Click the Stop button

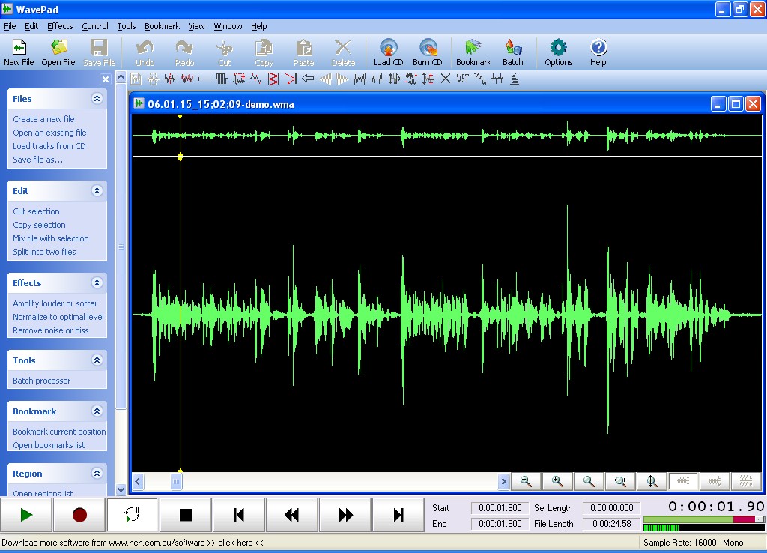(186, 515)
